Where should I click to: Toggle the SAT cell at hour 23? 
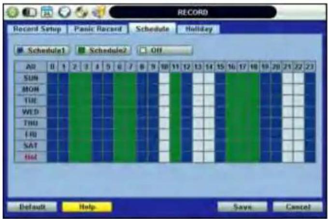[310, 146]
